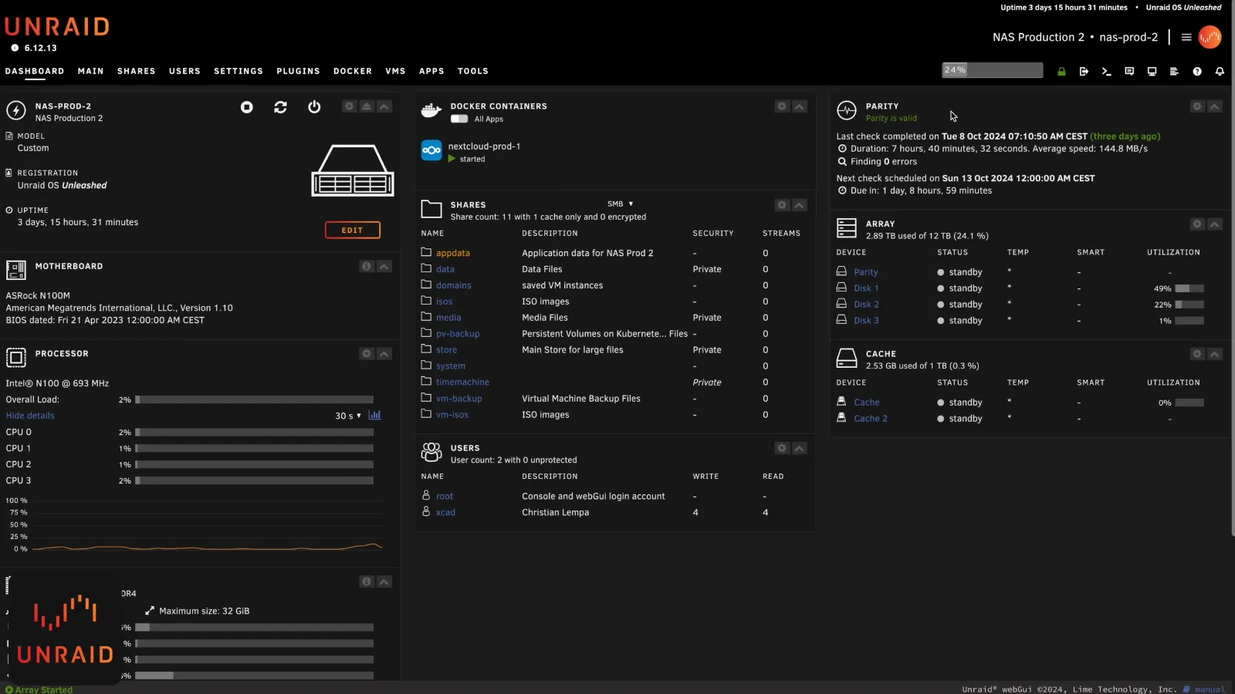Click the power shutdown icon
Screen dimensions: 1235x694
tap(314, 107)
